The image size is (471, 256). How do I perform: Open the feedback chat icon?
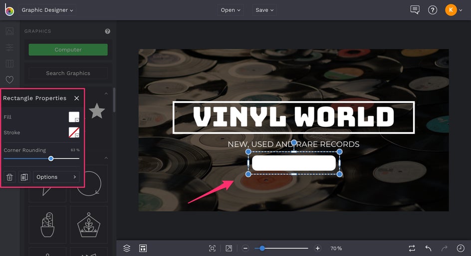click(x=415, y=10)
